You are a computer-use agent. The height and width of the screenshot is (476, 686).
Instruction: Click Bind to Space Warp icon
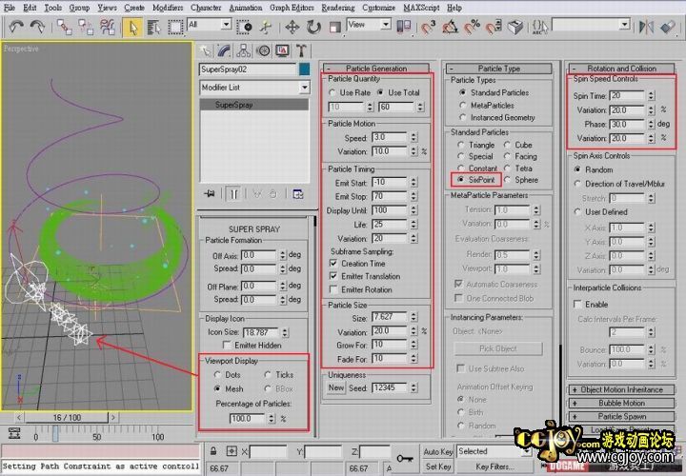pyautogui.click(x=107, y=27)
